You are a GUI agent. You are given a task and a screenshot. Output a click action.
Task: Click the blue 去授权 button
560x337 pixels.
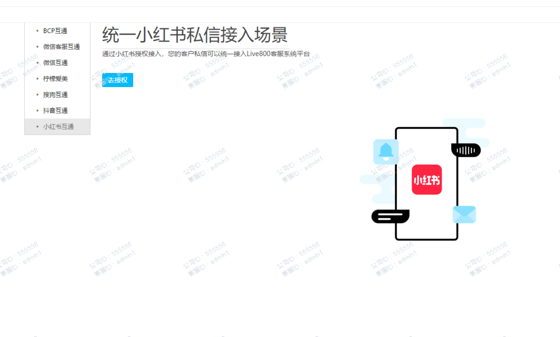117,80
